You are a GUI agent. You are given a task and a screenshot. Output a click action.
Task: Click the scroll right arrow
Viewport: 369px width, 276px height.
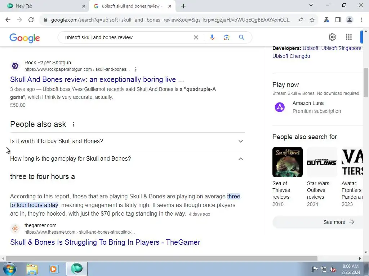click(x=360, y=258)
